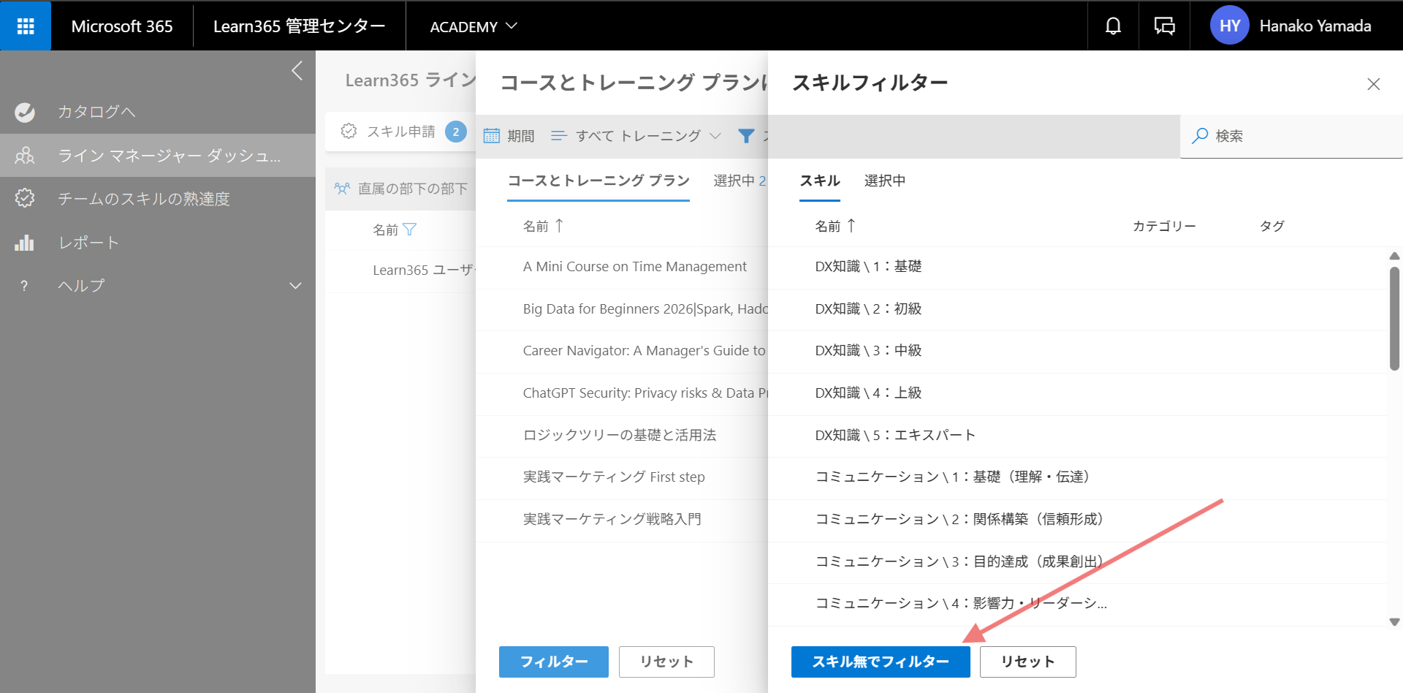Viewport: 1403px width, 693px height.
Task: Collapse the left navigation with the chevron
Action: pyautogui.click(x=297, y=71)
